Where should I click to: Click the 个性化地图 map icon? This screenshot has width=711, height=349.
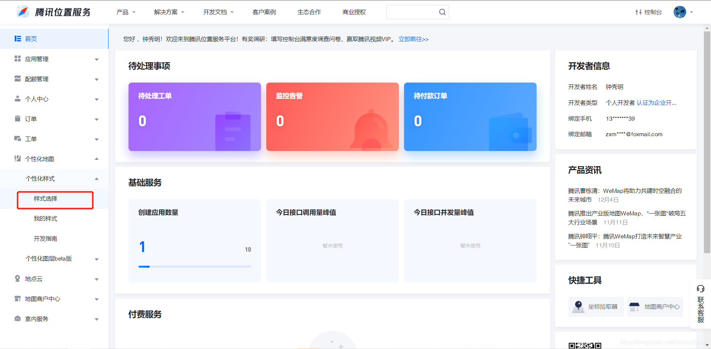click(17, 158)
